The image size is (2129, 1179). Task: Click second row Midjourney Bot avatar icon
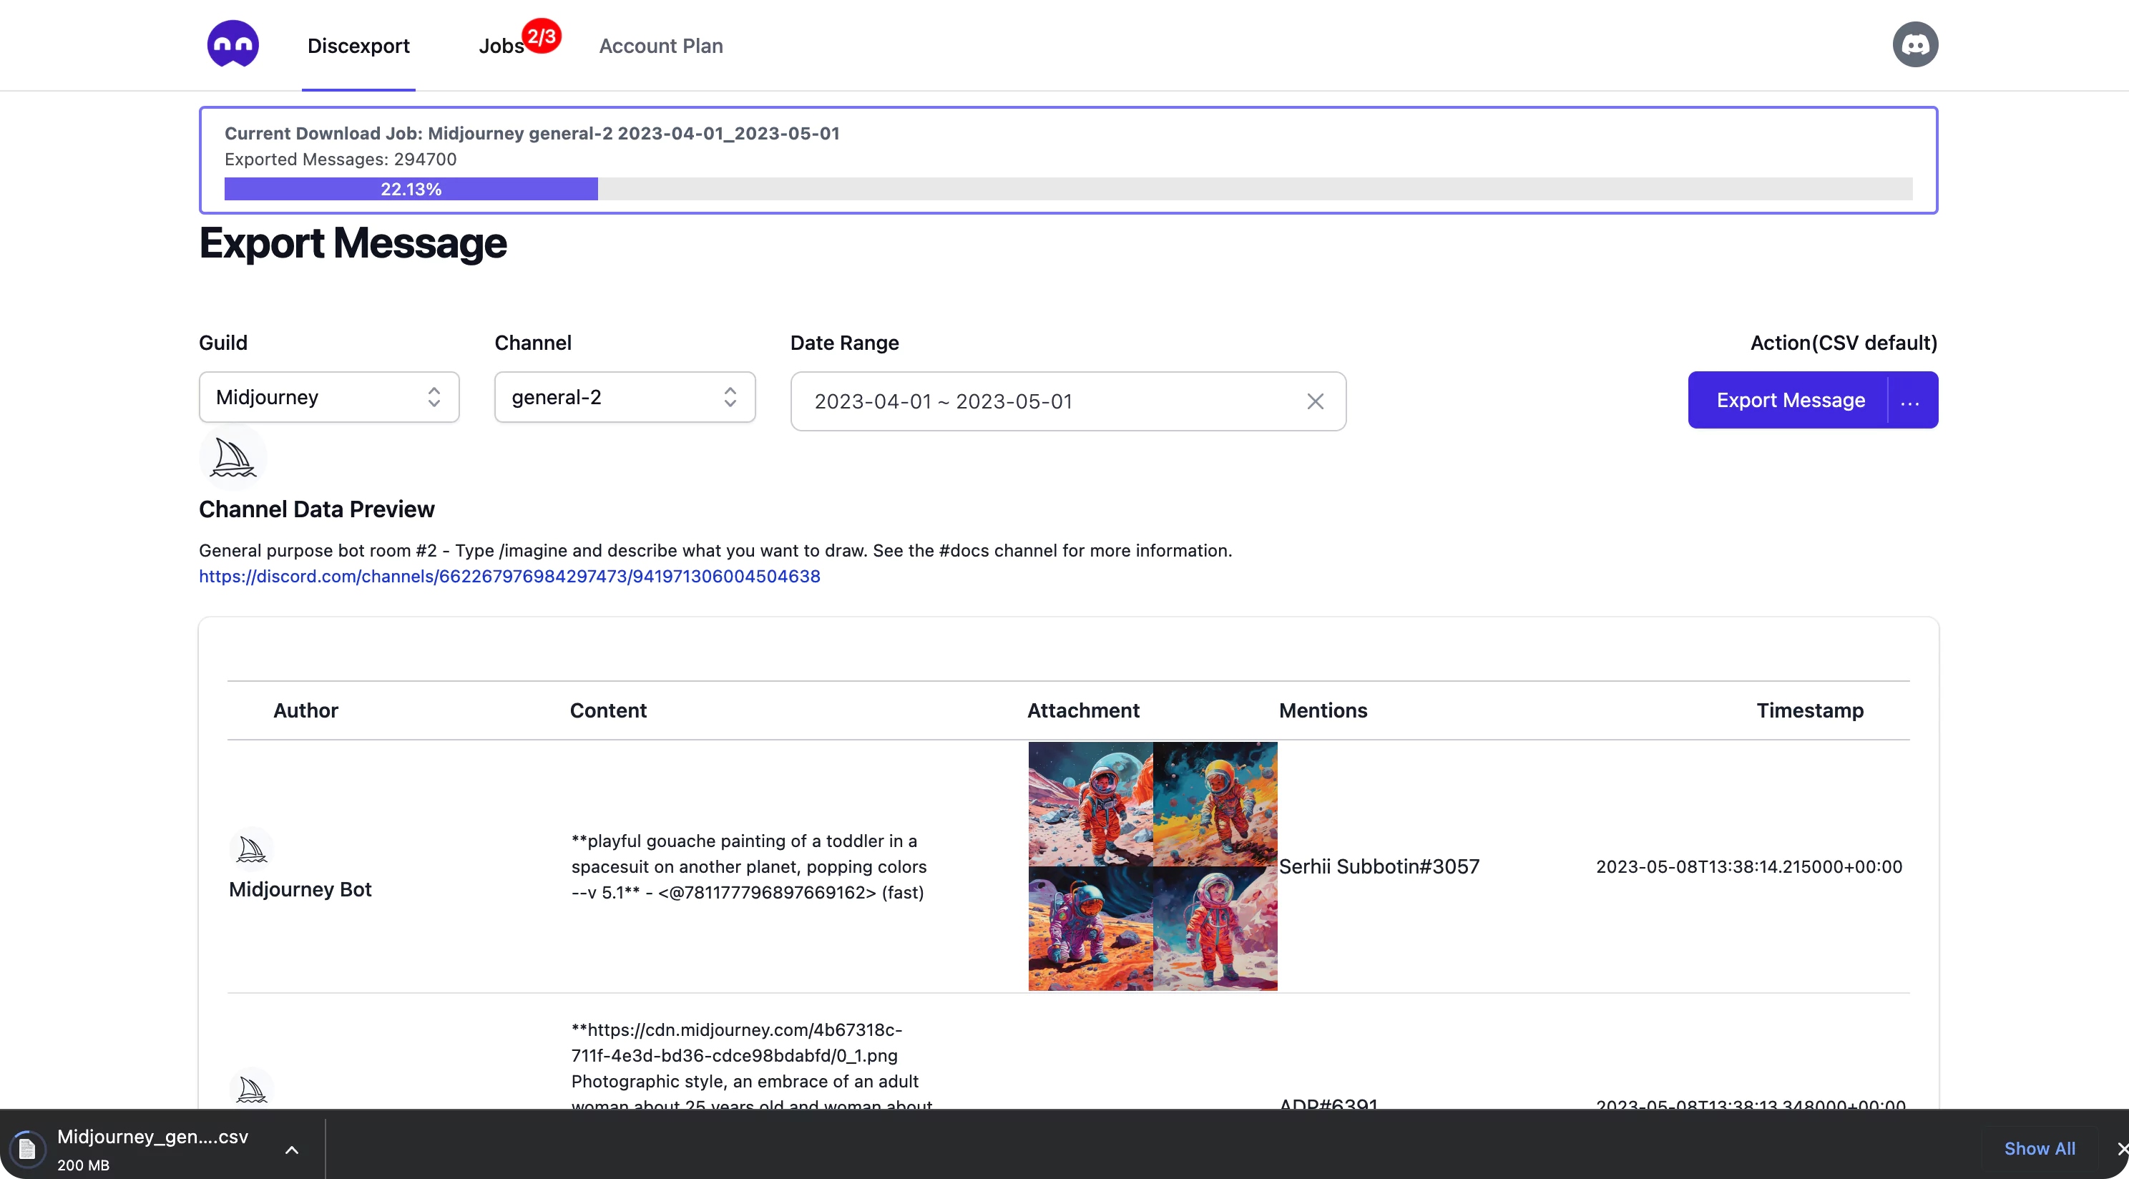tap(251, 1088)
